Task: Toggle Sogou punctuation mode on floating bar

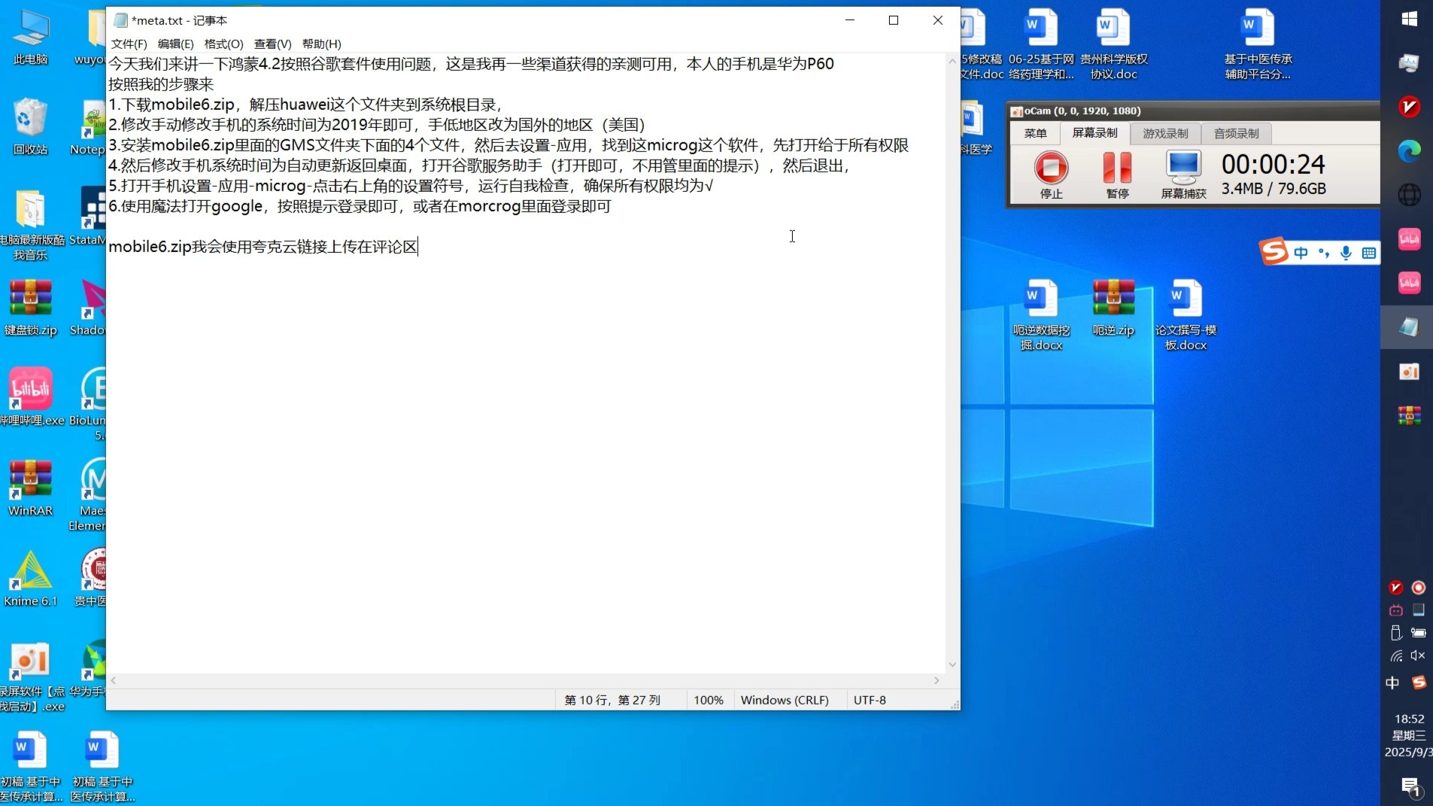Action: pyautogui.click(x=1324, y=253)
